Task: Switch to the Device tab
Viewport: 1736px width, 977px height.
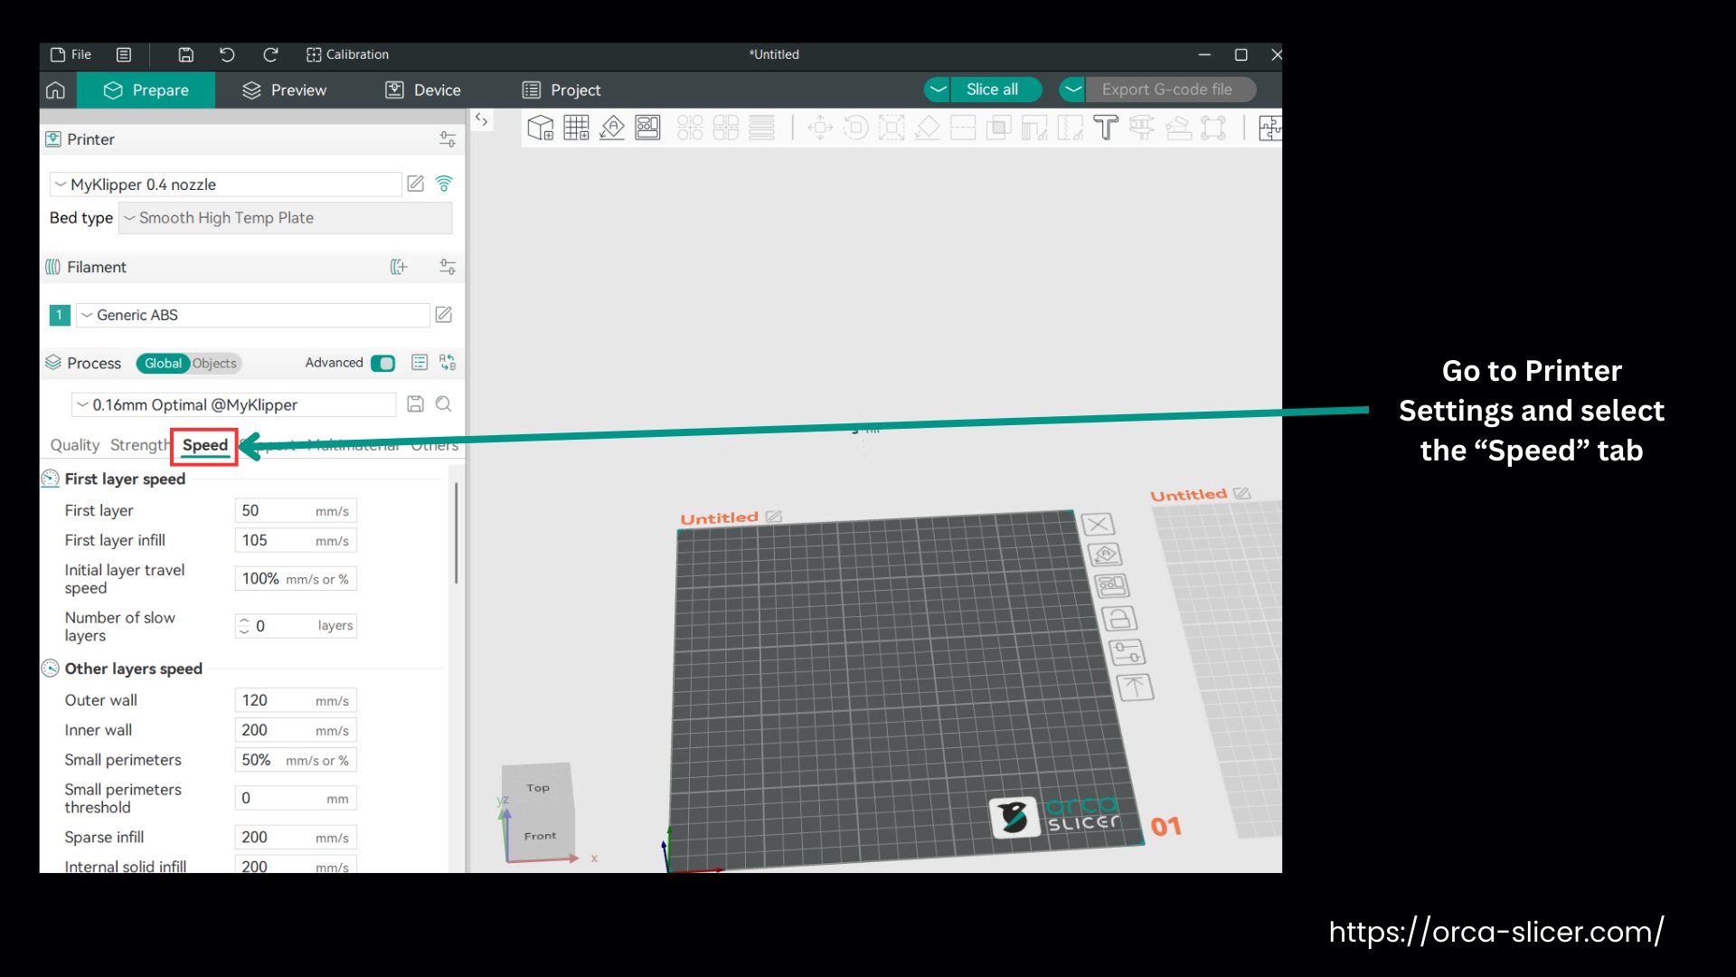Action: (423, 90)
